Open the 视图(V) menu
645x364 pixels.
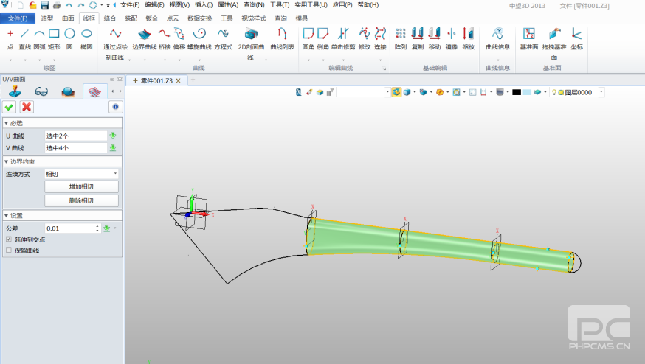[179, 5]
